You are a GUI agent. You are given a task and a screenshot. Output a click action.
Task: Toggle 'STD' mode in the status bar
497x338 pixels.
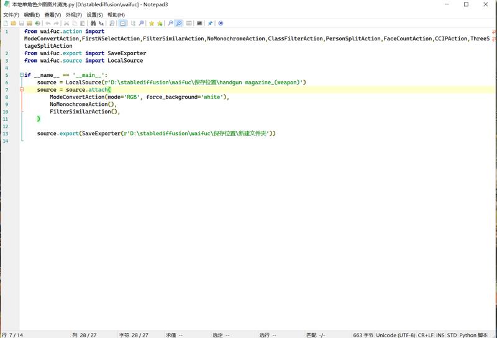tap(452, 335)
